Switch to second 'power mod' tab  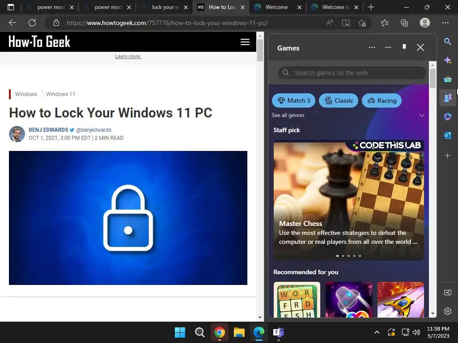(107, 7)
